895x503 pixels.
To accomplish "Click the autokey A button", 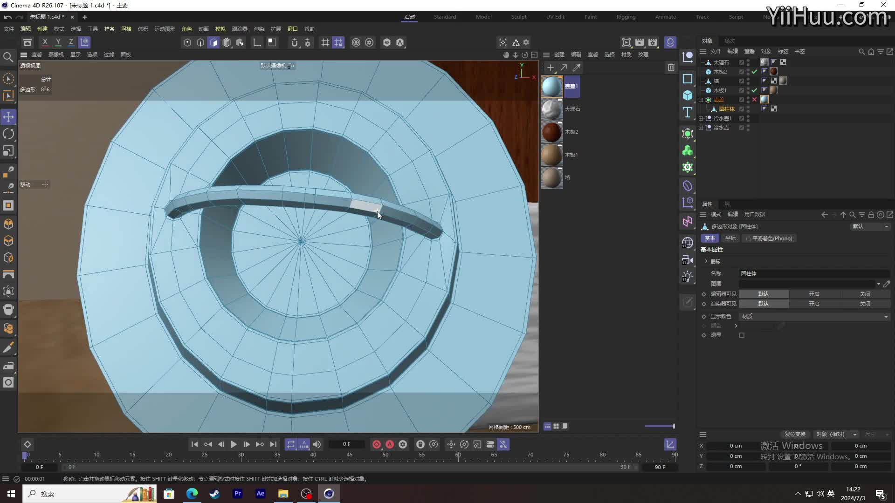I will [x=390, y=444].
